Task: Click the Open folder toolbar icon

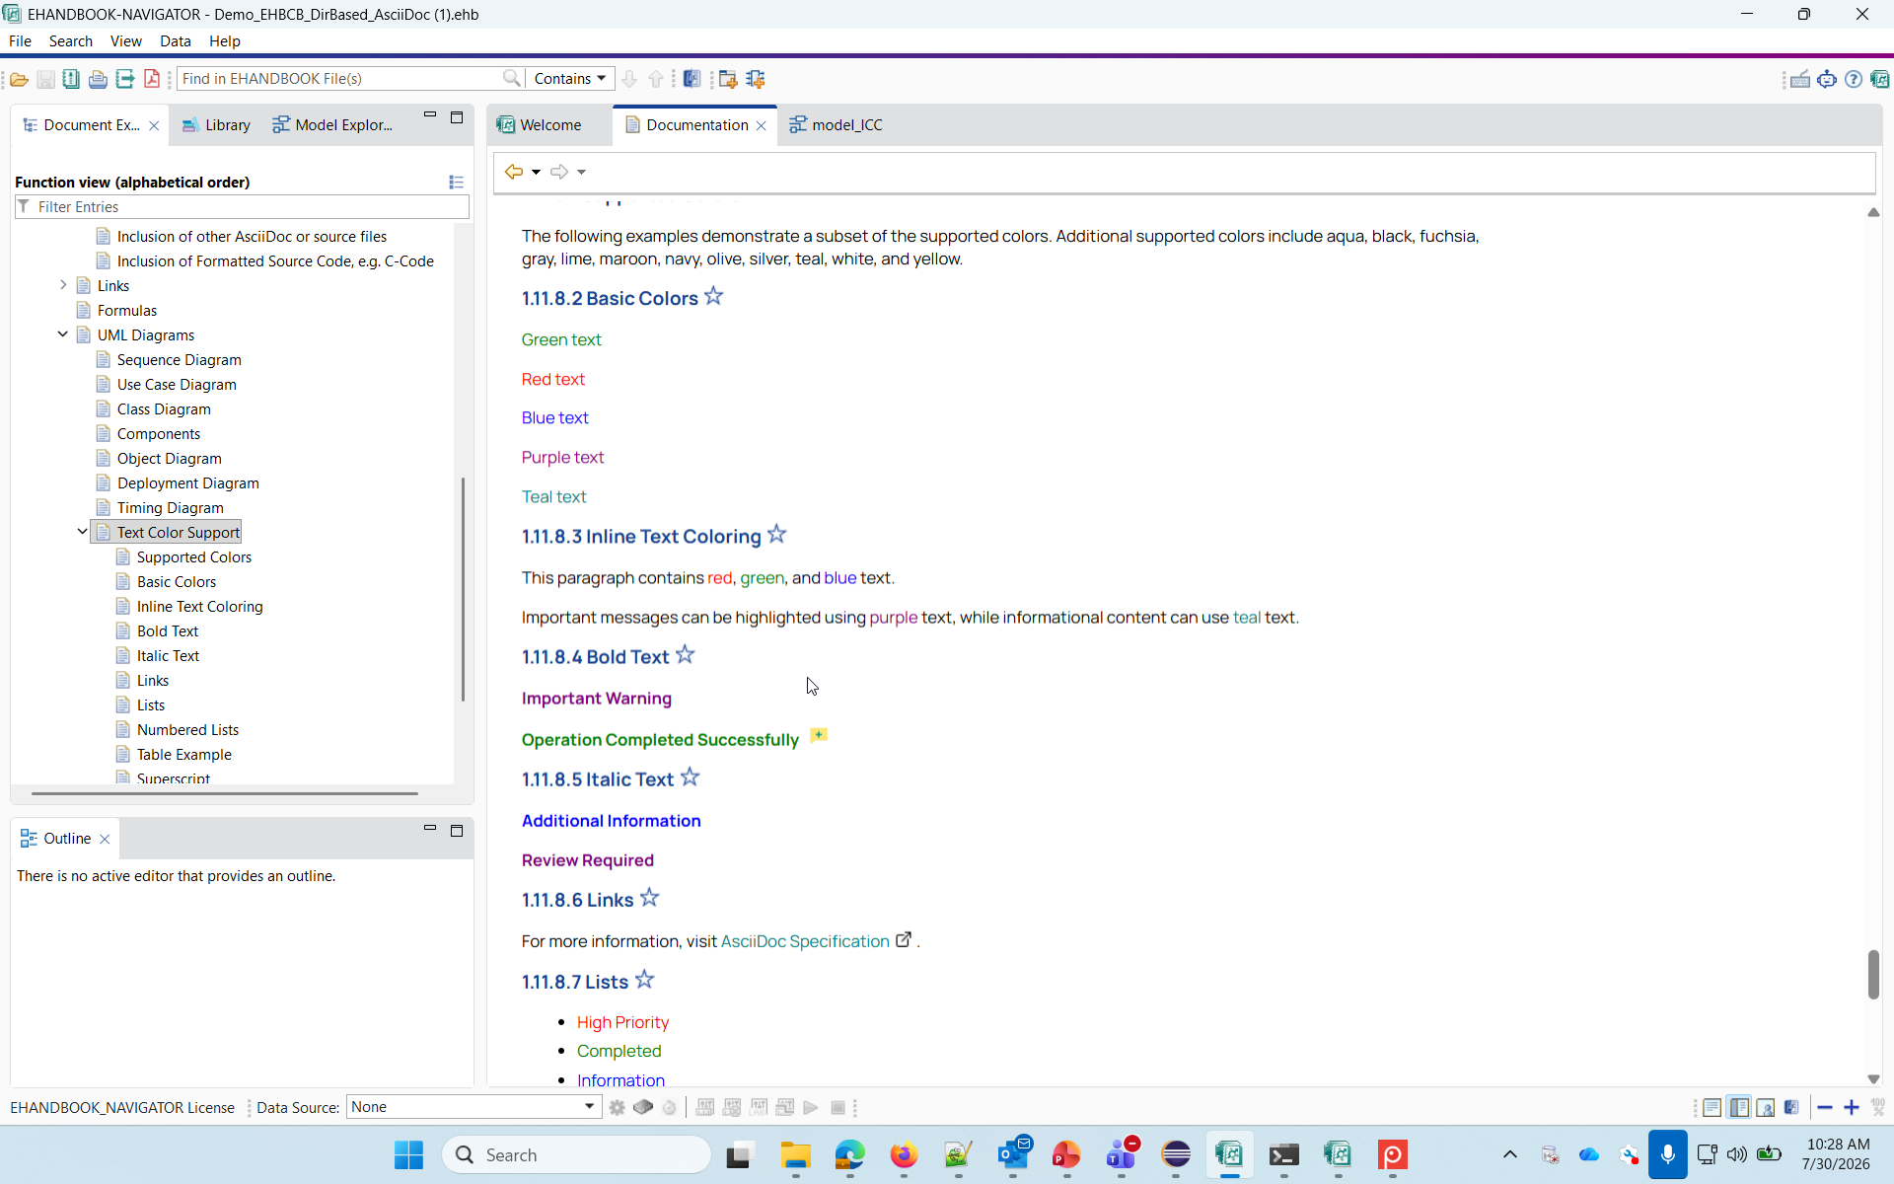Action: [19, 79]
